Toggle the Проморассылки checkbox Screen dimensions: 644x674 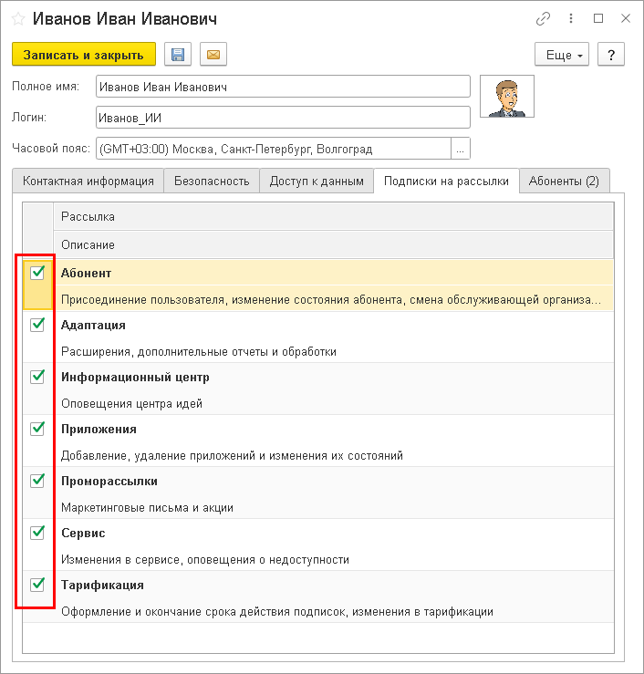point(37,481)
